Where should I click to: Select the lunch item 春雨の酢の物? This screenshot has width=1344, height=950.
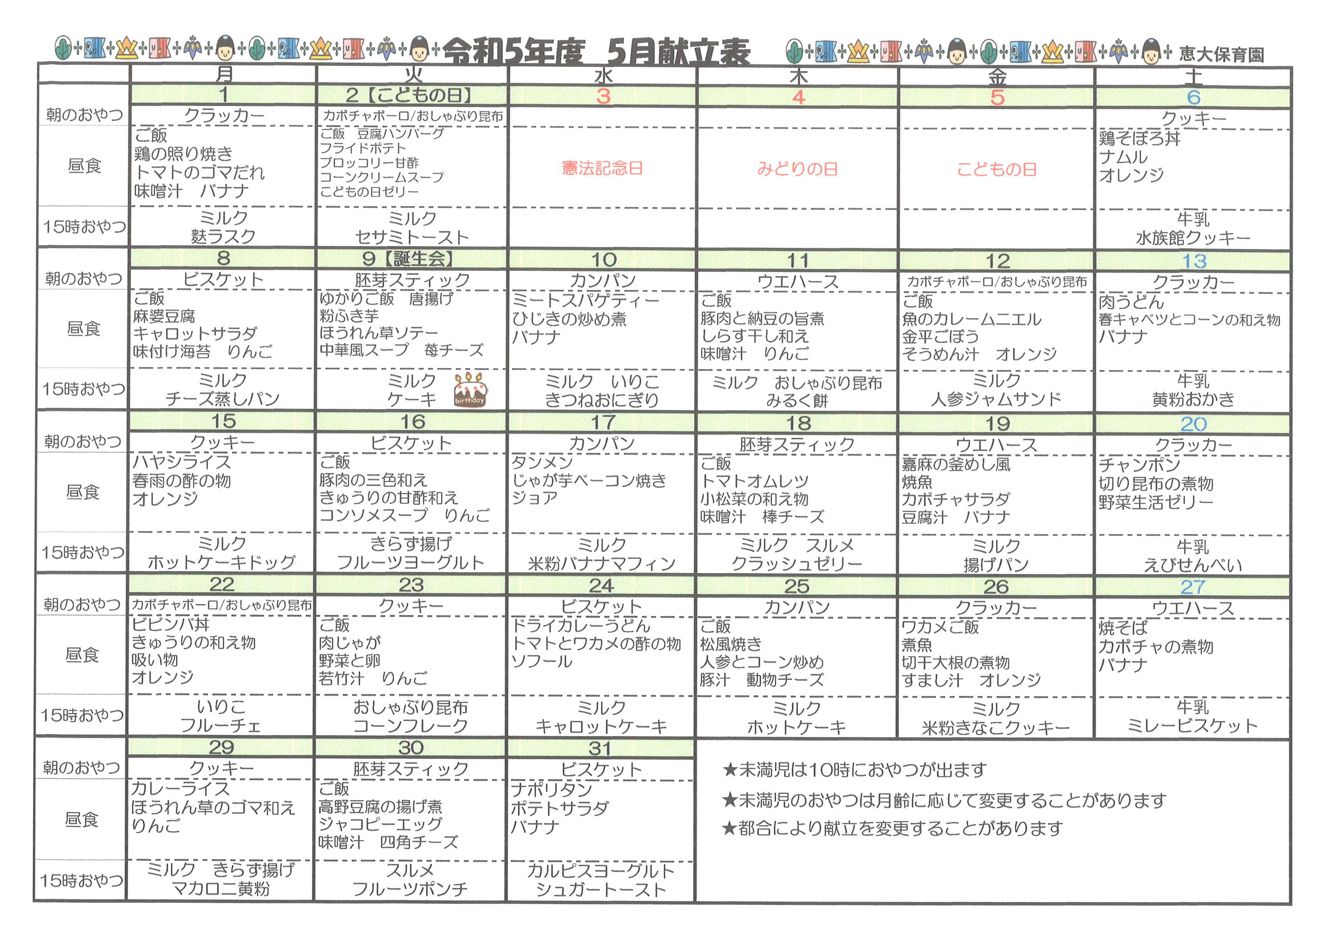[x=182, y=481]
